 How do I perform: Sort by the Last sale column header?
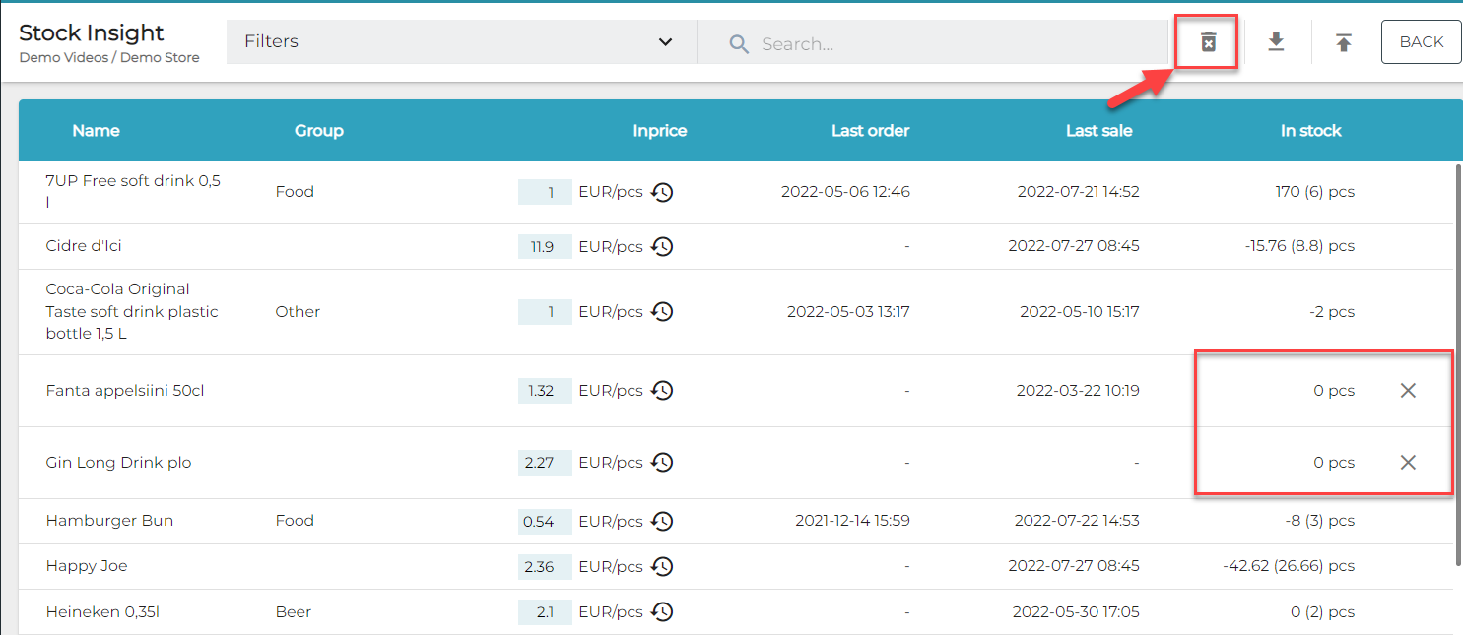click(x=1098, y=130)
